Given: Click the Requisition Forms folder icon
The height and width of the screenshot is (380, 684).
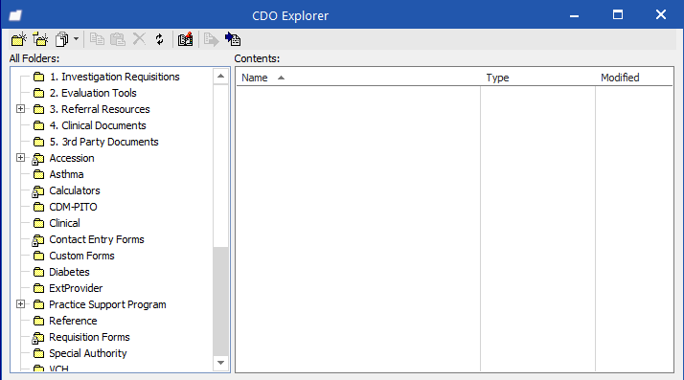Looking at the screenshot, I should pos(38,338).
